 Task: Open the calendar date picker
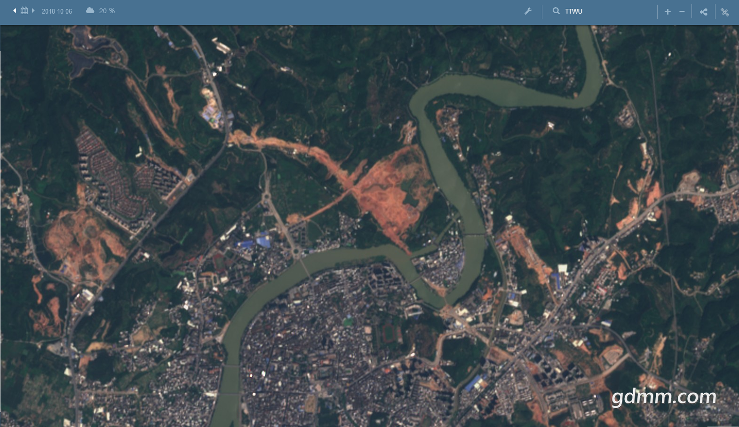(24, 11)
